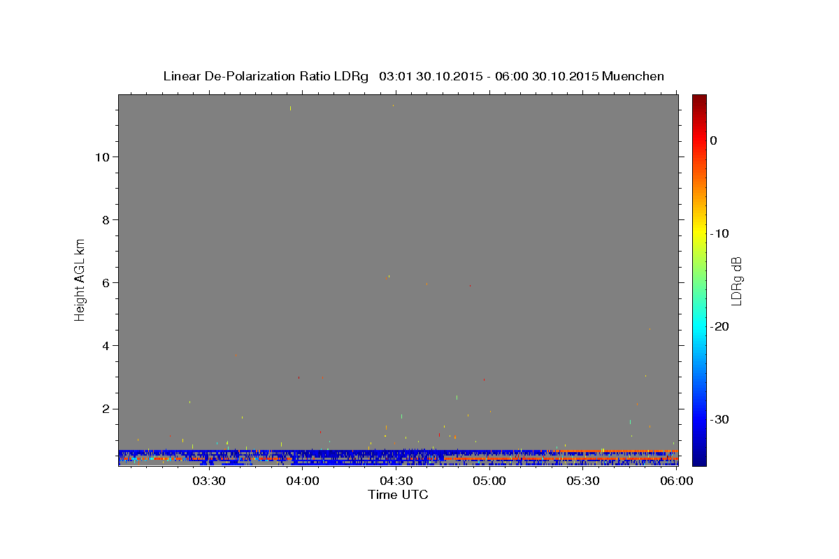Viewport: 839px width, 559px height.
Task: Click the 'LDRg dB' colorbar label
Action: coord(736,281)
